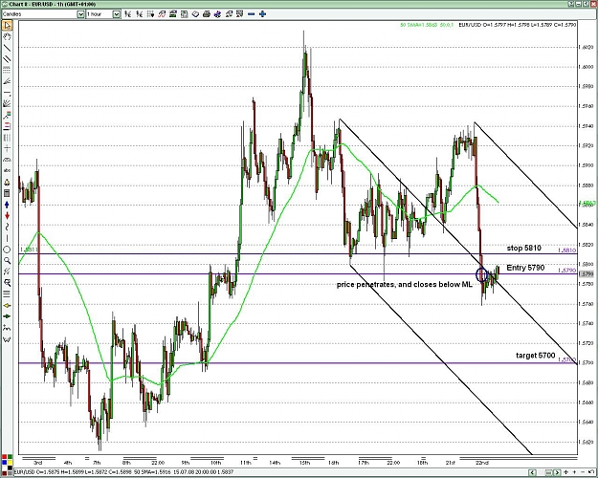Viewport: 598px width, 478px height.
Task: Click the first price scale icon in toolbar
Action: (128, 14)
